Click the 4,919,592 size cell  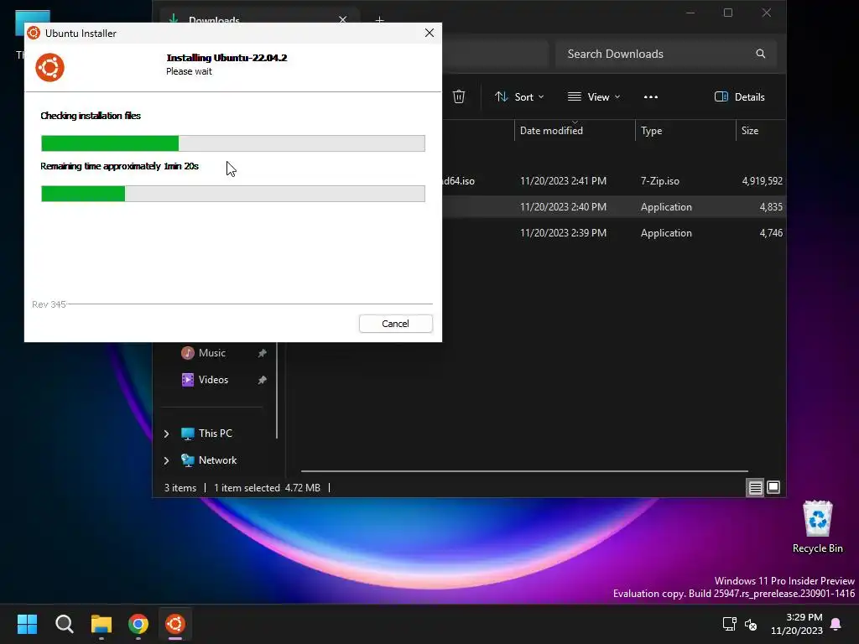pyautogui.click(x=762, y=181)
